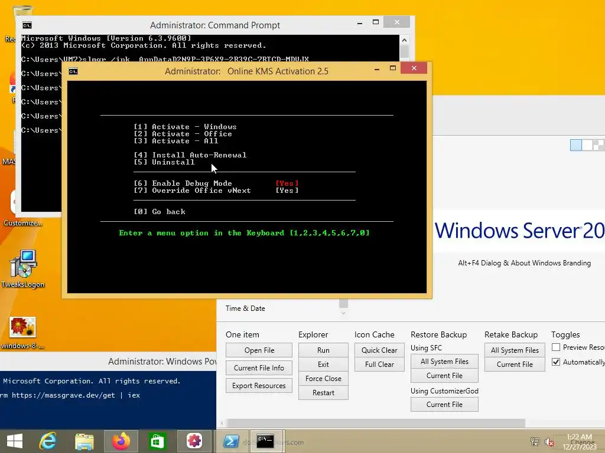This screenshot has width=605, height=453.
Task: Switch to CustomizerGod app in the taskbar
Action: tap(194, 441)
